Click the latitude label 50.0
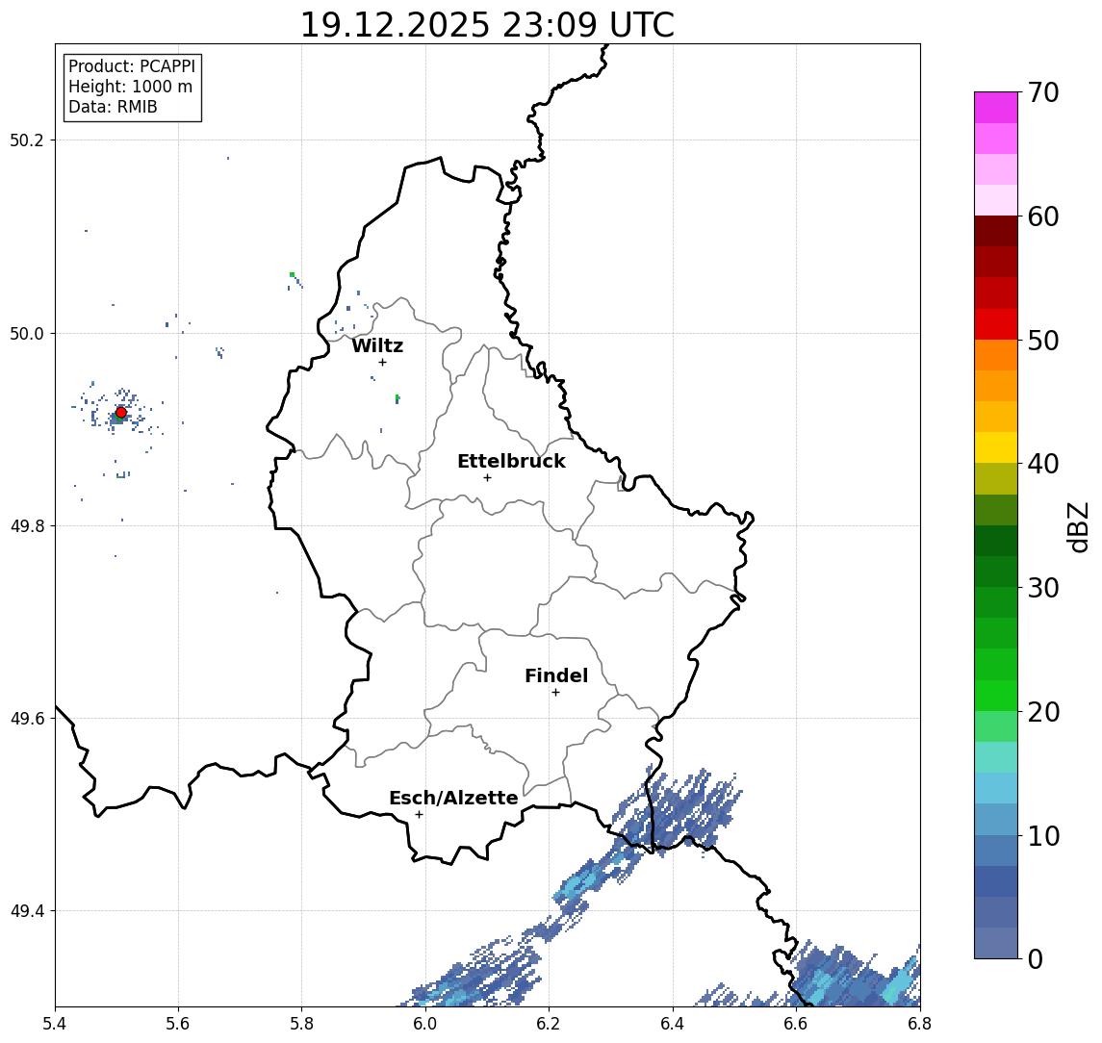The height and width of the screenshot is (1043, 1102). (x=27, y=333)
